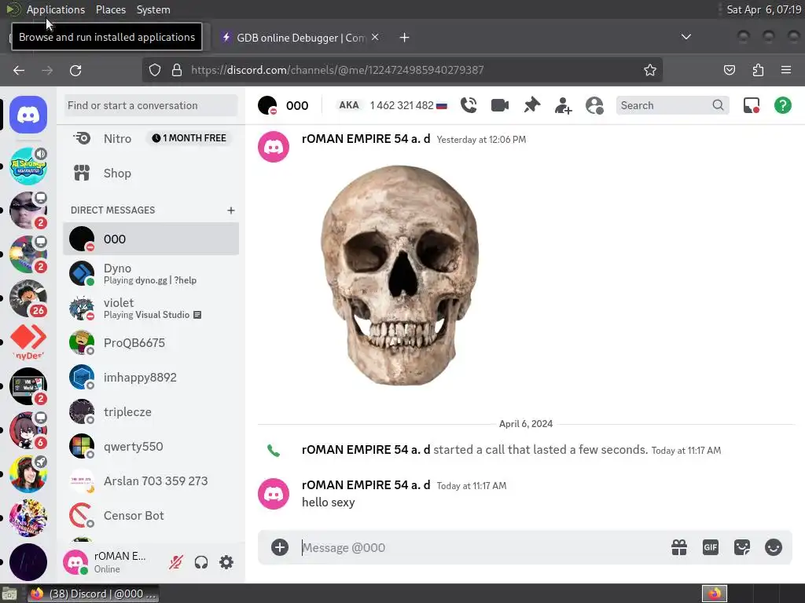
Task: Open the server with 26 notifications
Action: tap(28, 298)
